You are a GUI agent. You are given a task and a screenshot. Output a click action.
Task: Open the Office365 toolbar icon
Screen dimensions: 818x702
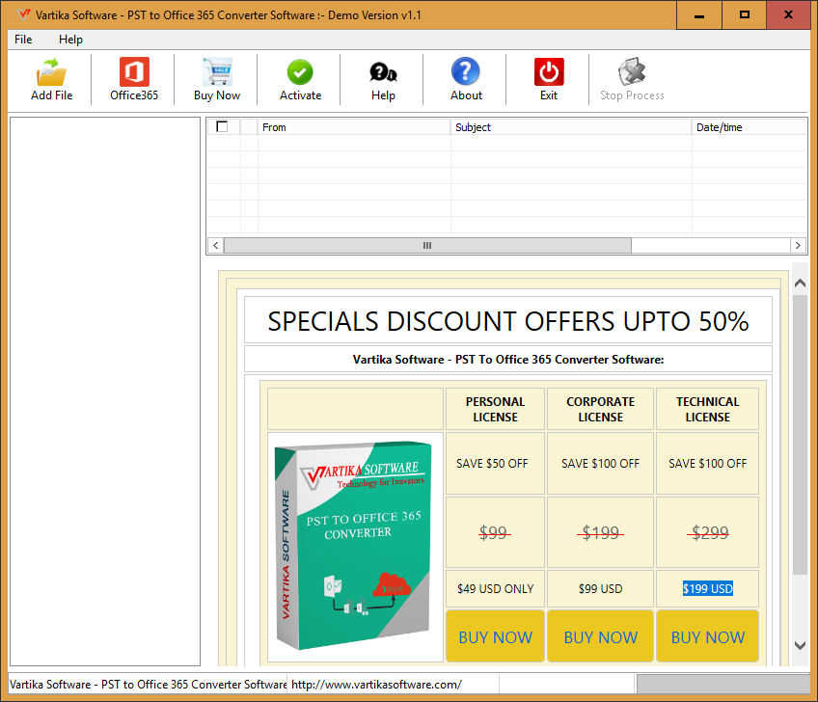(x=134, y=72)
